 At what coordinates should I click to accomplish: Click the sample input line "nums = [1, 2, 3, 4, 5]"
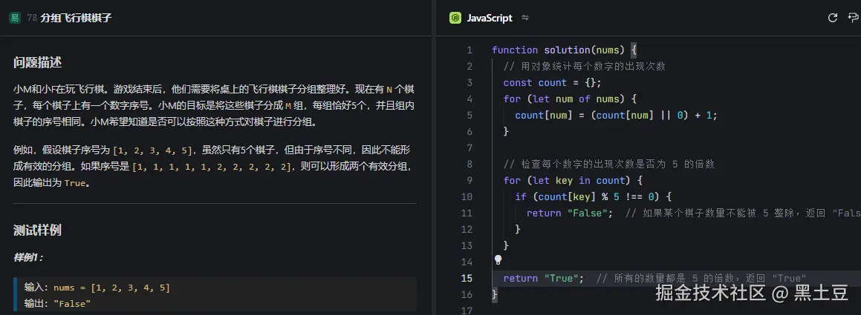[97, 287]
